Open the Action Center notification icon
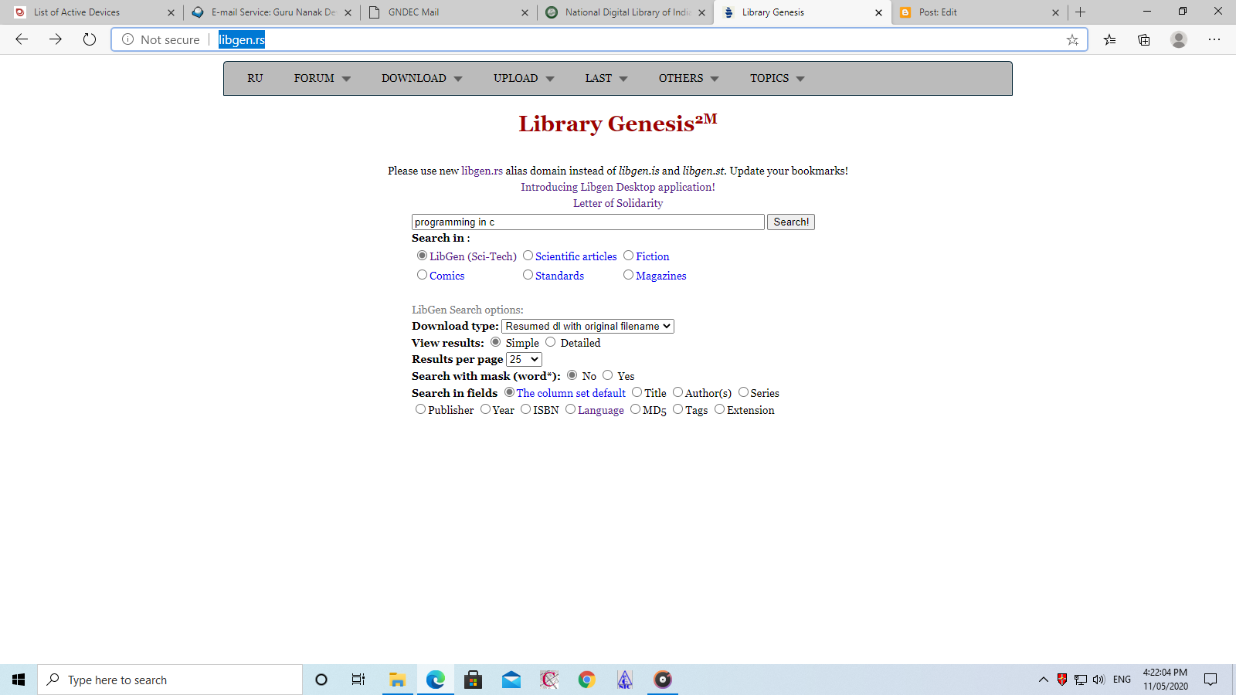This screenshot has width=1236, height=695. pos(1211,680)
